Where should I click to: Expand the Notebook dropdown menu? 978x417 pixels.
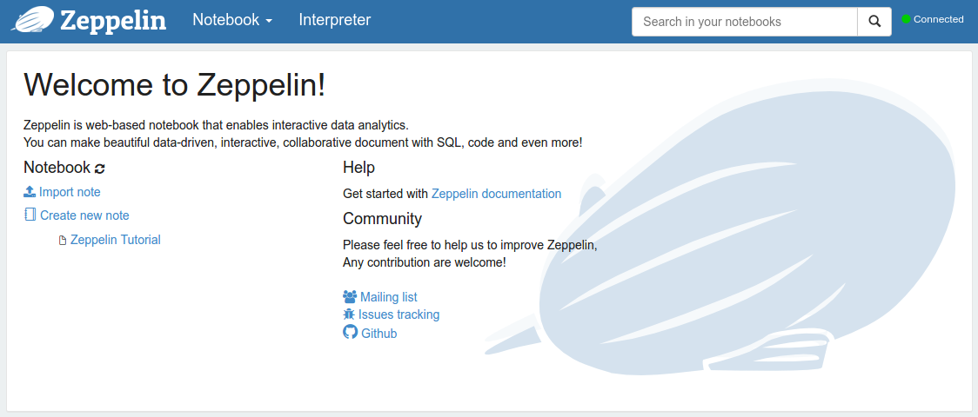[232, 20]
